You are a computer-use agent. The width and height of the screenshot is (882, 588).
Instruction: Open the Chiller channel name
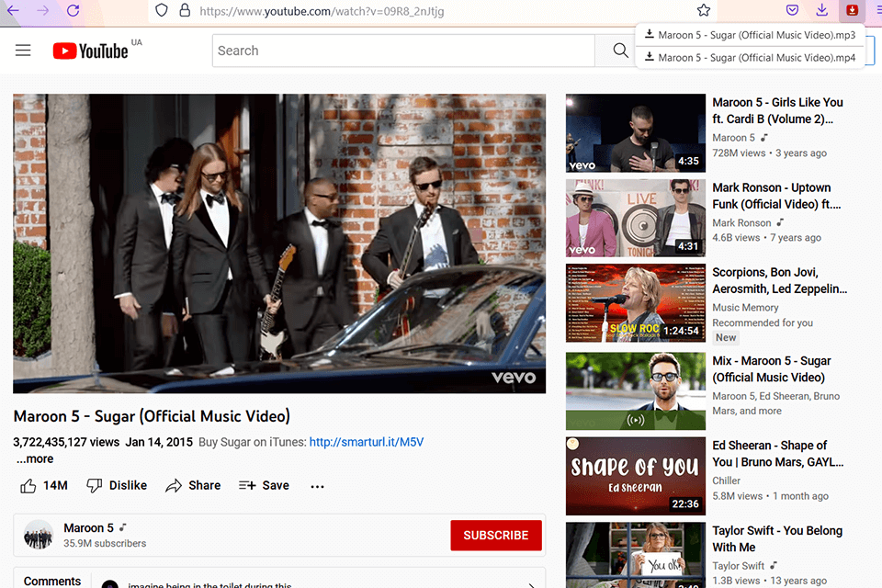point(726,481)
